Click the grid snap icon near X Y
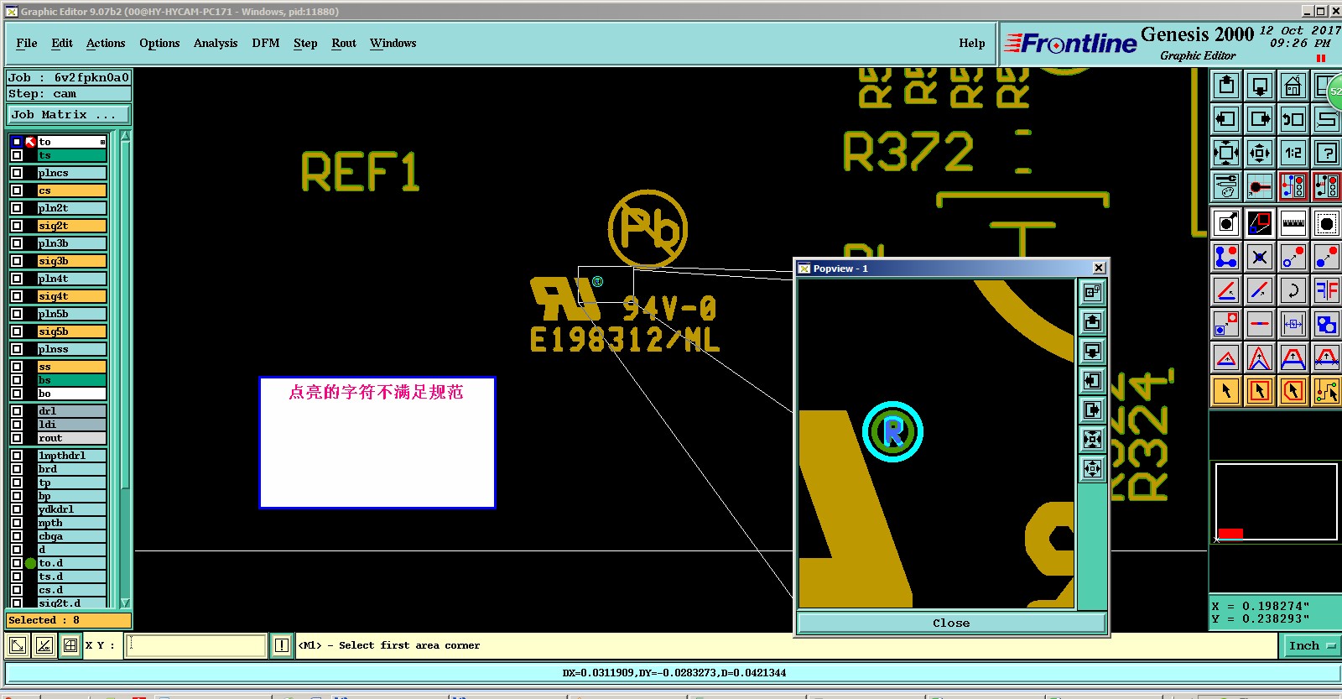Viewport: 1342px width, 699px height. tap(70, 645)
